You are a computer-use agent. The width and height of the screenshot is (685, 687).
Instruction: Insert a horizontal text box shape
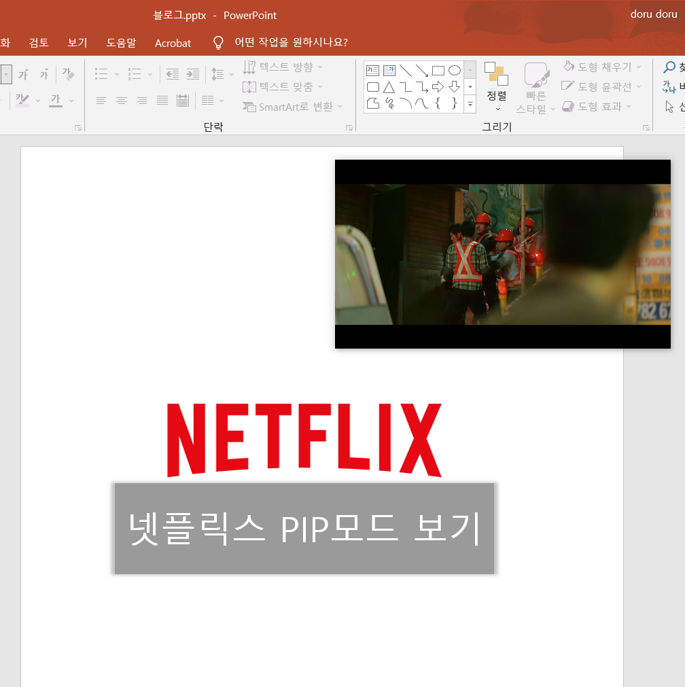tap(372, 70)
